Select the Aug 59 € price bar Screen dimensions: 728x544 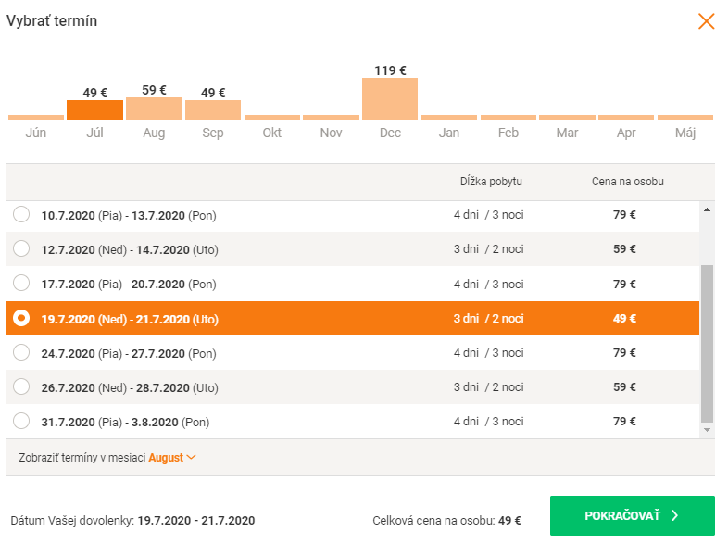[x=154, y=108]
